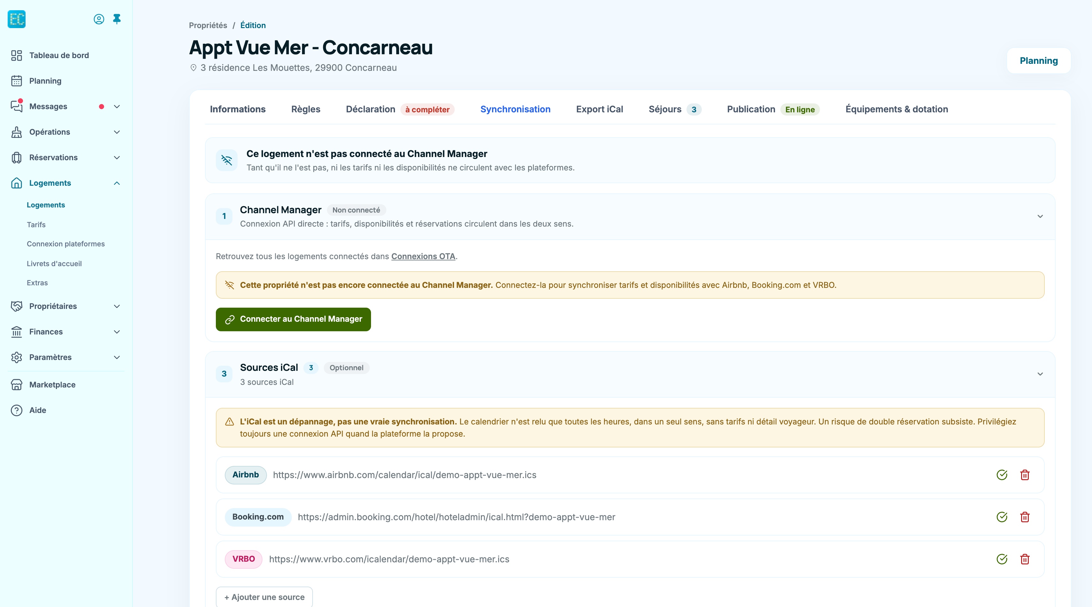The width and height of the screenshot is (1092, 607).
Task: Follow the Connexions OTA link
Action: 423,256
